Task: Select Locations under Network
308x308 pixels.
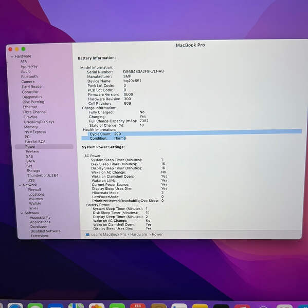Action: [37, 195]
